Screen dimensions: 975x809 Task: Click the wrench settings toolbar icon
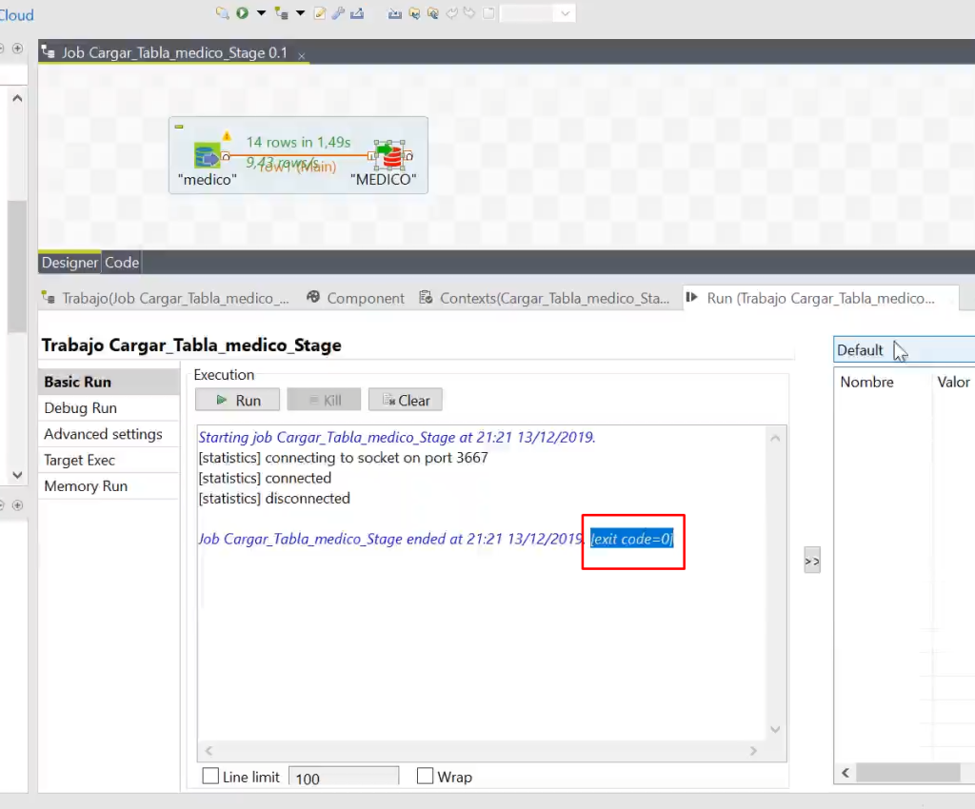[338, 13]
